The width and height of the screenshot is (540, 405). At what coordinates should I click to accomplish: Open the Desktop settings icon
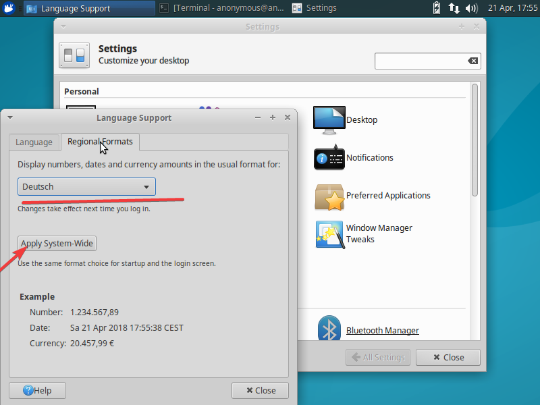(x=329, y=120)
